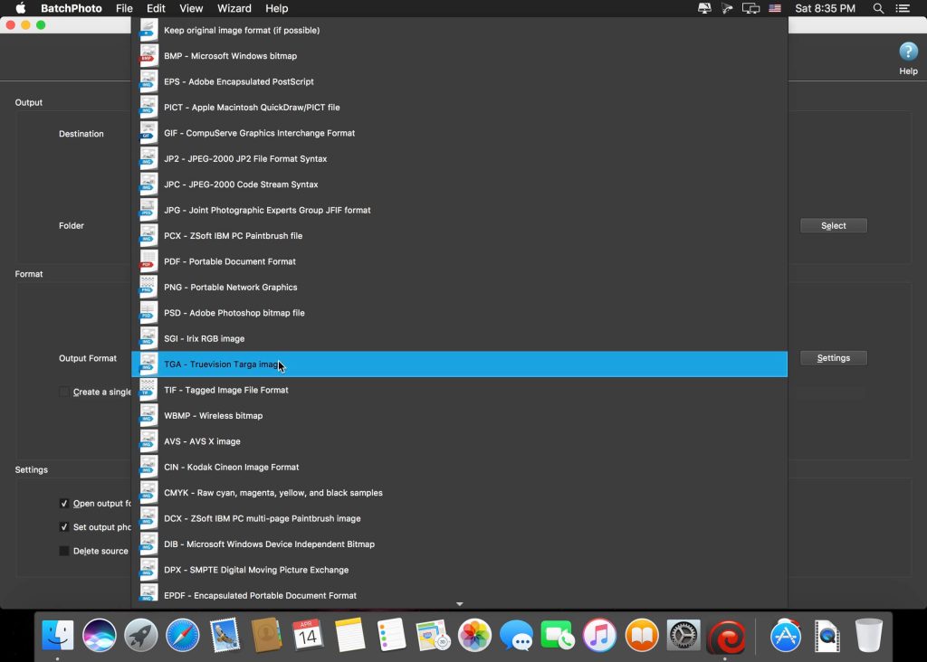Select PSD - Adobe Photoshop bitmap file
This screenshot has width=927, height=662.
[x=234, y=313]
